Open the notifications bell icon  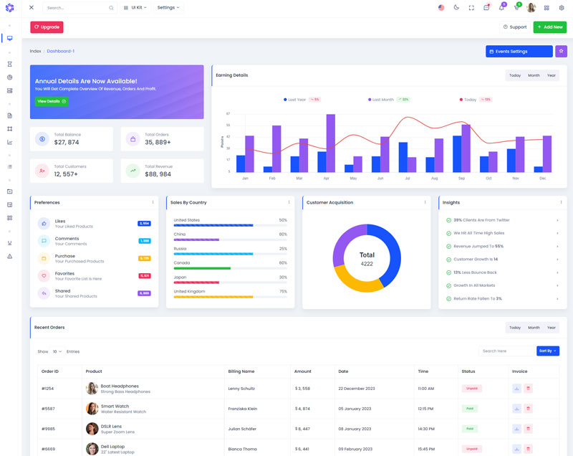501,8
